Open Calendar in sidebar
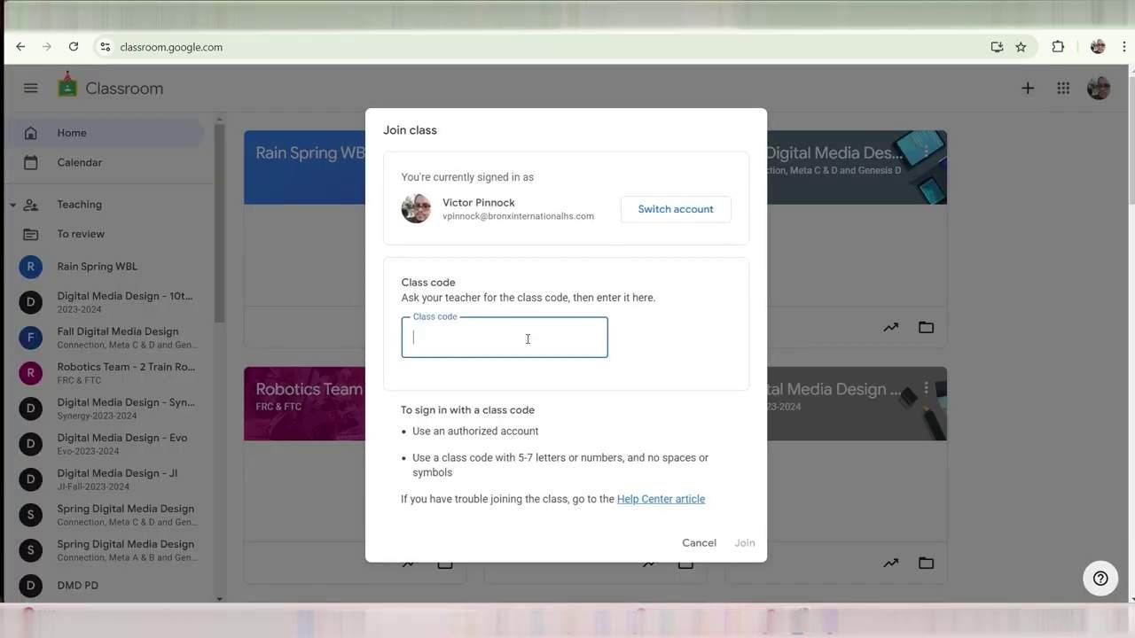 coord(105,162)
